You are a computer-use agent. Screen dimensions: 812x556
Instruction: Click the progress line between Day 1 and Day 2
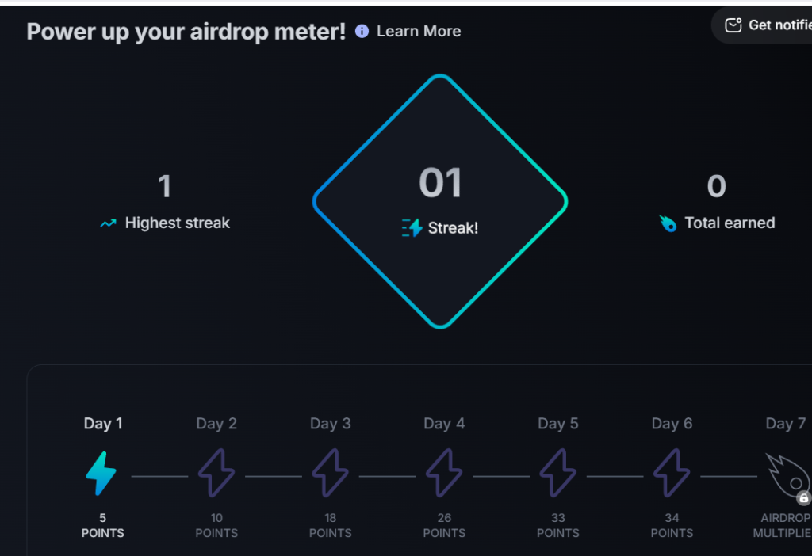point(159,476)
